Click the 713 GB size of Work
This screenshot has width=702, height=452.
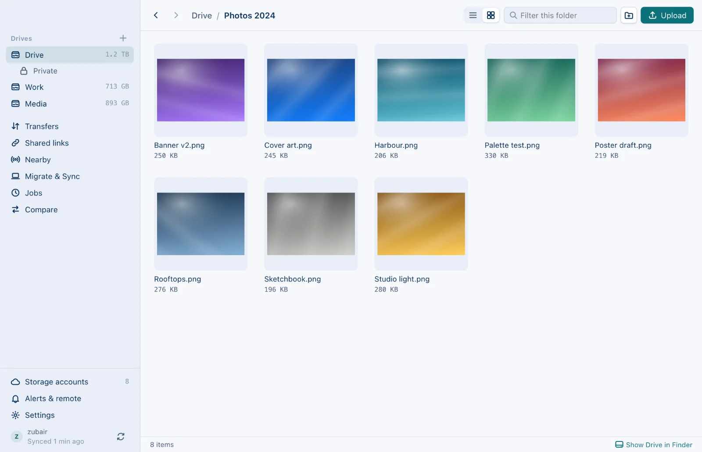click(x=117, y=86)
